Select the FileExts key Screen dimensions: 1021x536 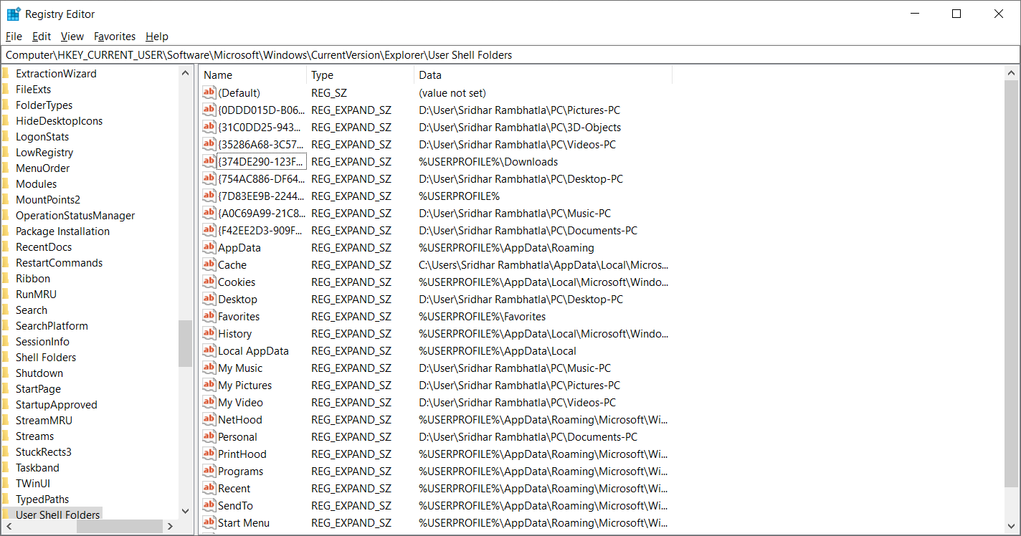34,90
